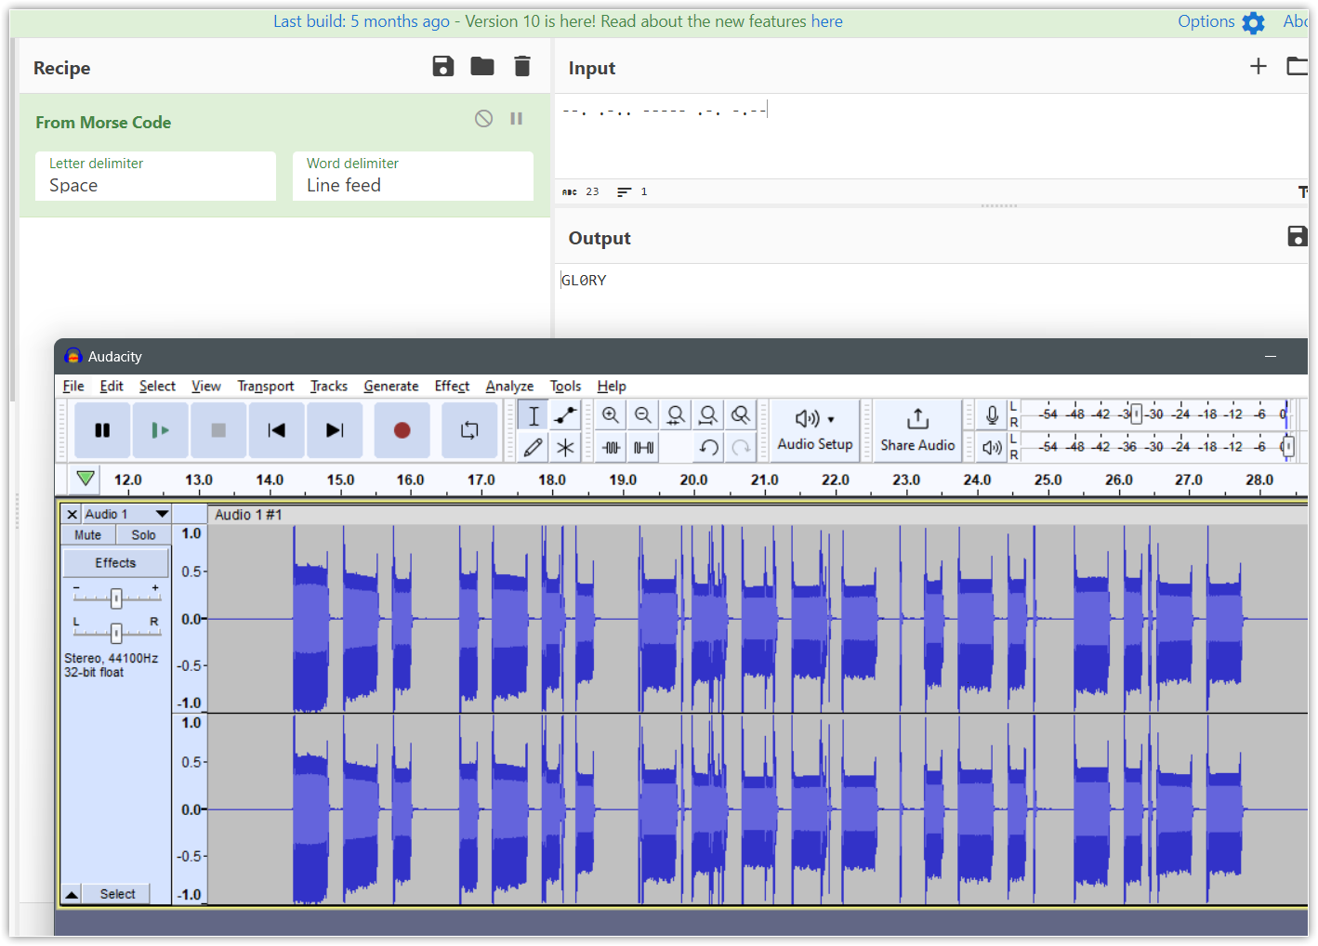Viewport: 1318px width, 946px height.
Task: Open the Audio 1 track dropdown menu
Action: [x=162, y=514]
